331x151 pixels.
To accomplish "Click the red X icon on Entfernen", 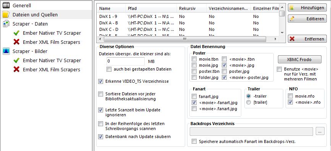I will [292, 39].
